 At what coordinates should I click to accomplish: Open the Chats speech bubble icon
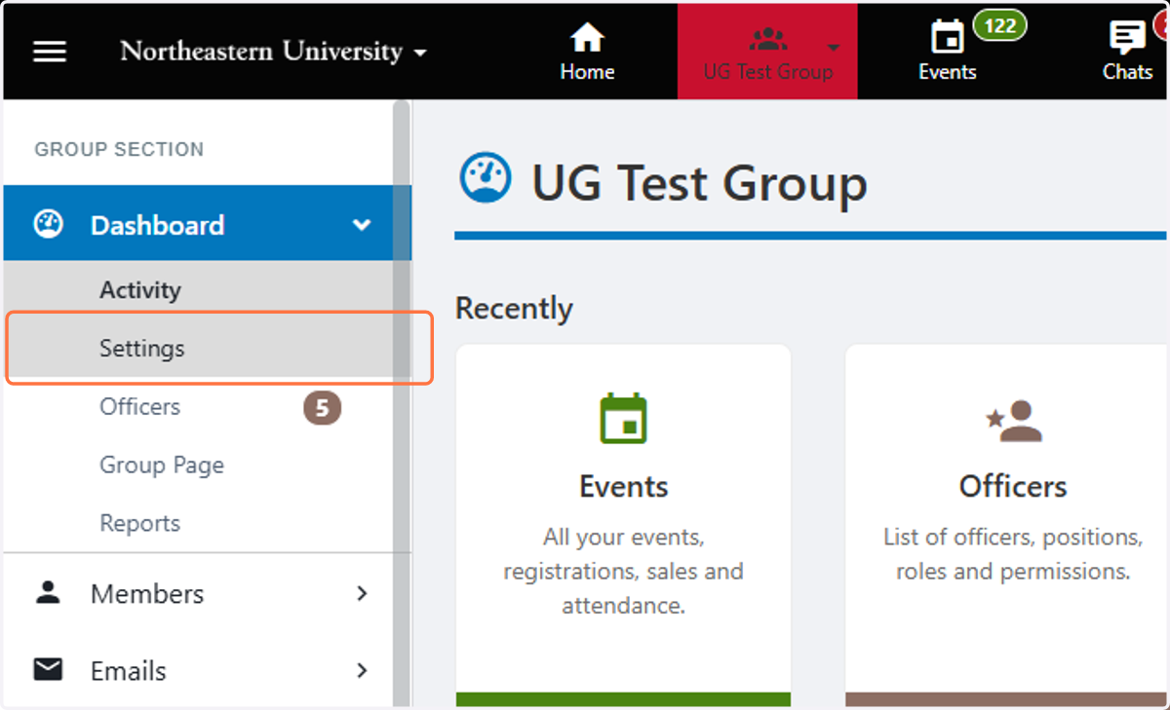[x=1127, y=38]
